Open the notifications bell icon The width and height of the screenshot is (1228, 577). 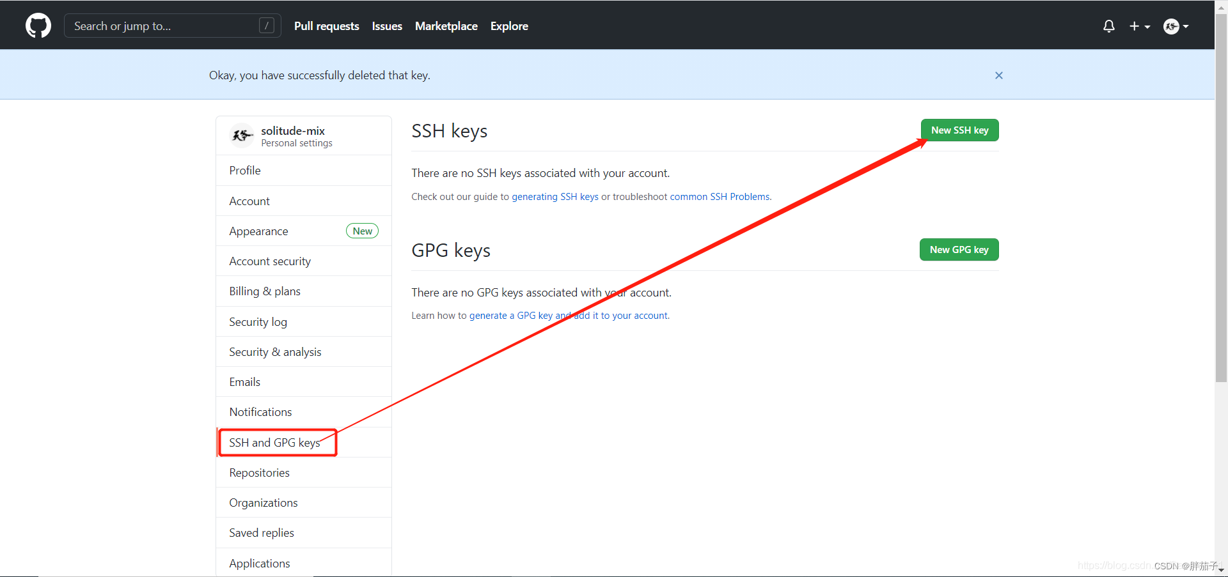pyautogui.click(x=1109, y=26)
